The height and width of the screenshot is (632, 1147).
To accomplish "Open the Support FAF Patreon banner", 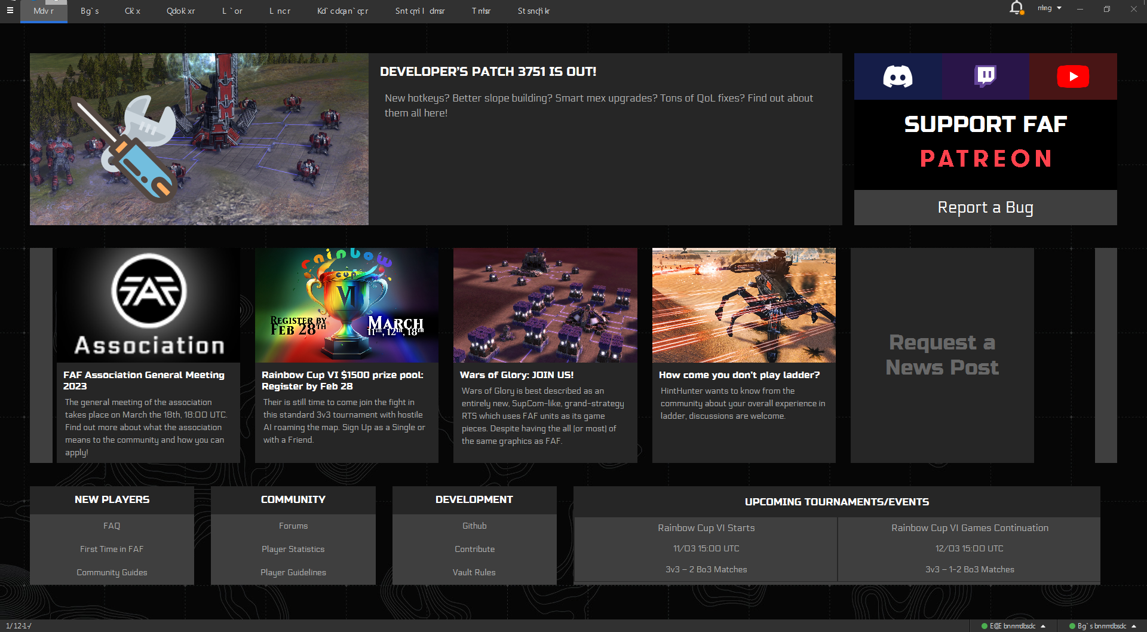I will point(986,145).
